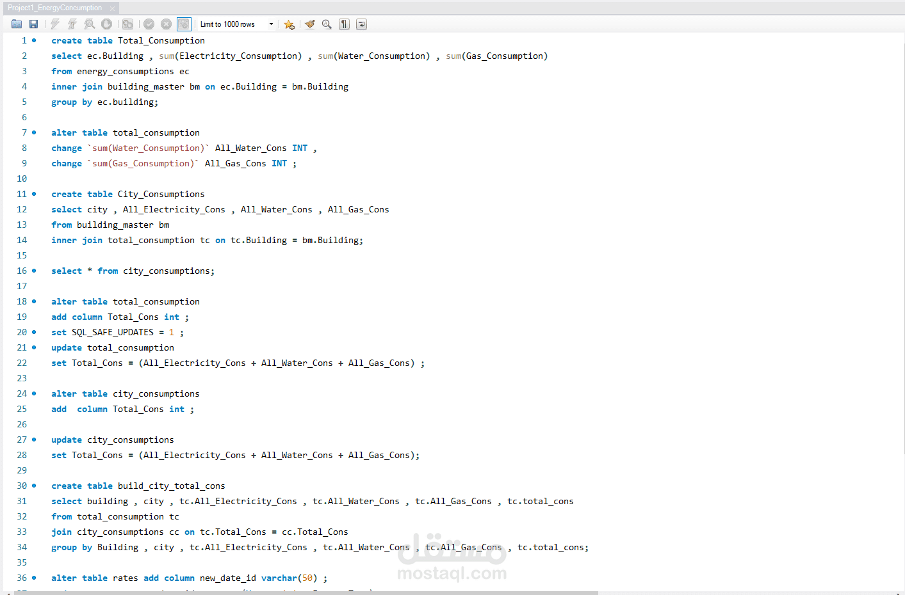This screenshot has height=595, width=905.
Task: Click "All_Water_Cons" on line 8
Action: tap(251, 148)
